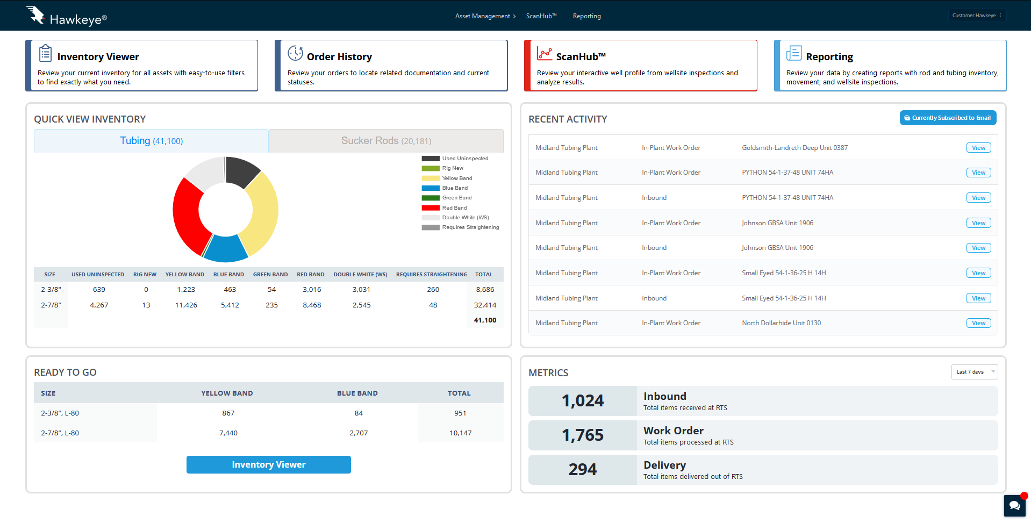This screenshot has height=523, width=1031.
Task: Toggle Rig New legend swatch
Action: (431, 168)
